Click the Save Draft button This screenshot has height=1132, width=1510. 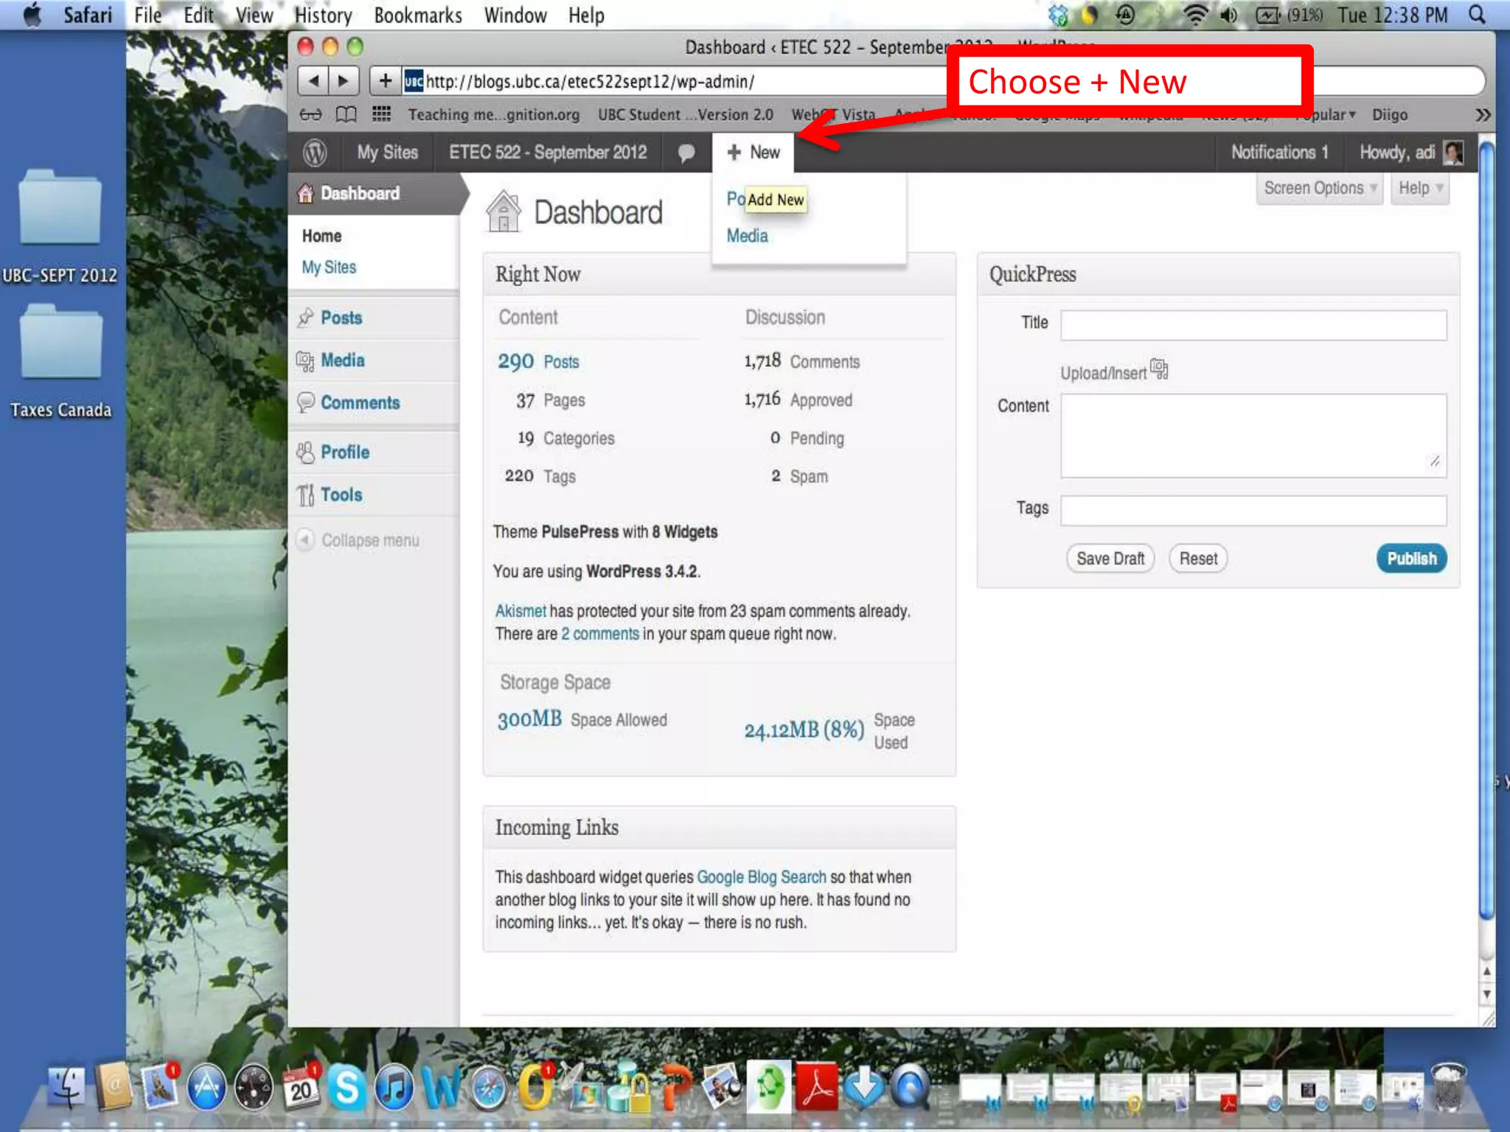pyautogui.click(x=1110, y=559)
